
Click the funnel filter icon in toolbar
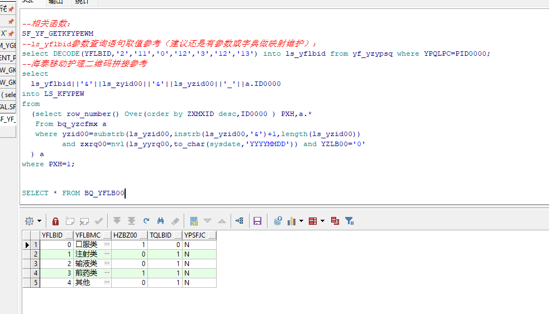(349, 221)
